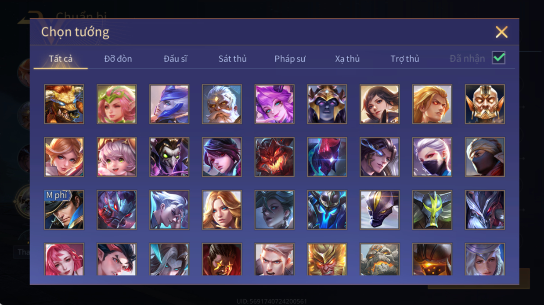Choose the red lava demon hero portrait
This screenshot has width=544, height=305.
(274, 157)
